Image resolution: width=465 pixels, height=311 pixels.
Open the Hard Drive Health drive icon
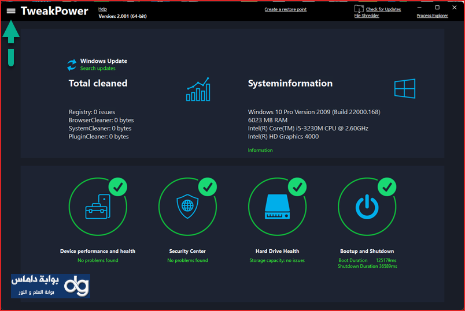pyautogui.click(x=277, y=207)
